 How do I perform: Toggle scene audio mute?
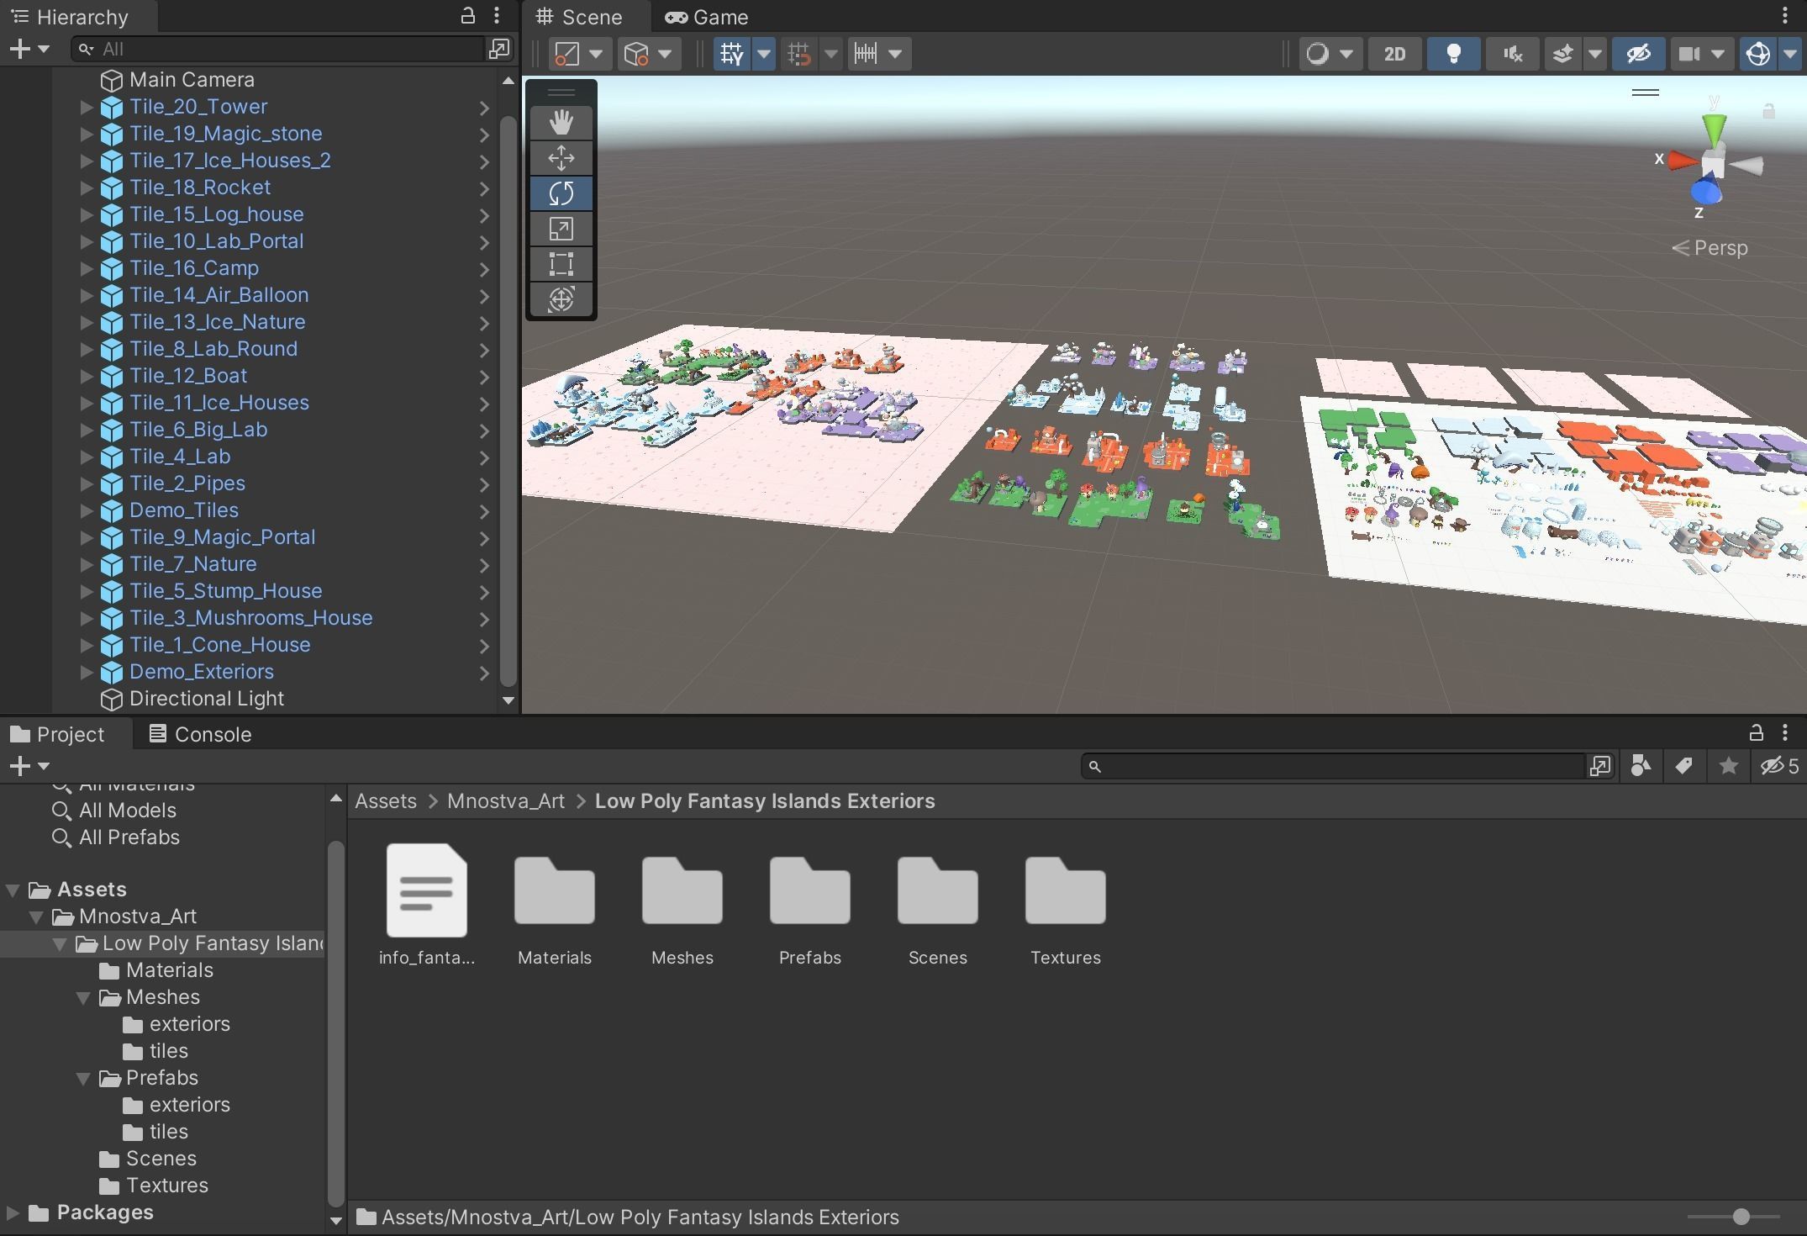tap(1512, 54)
